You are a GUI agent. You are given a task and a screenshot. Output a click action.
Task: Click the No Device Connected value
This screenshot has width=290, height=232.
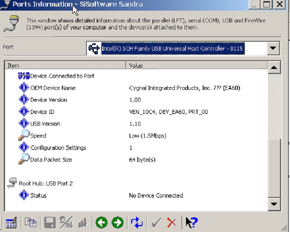[x=156, y=196]
